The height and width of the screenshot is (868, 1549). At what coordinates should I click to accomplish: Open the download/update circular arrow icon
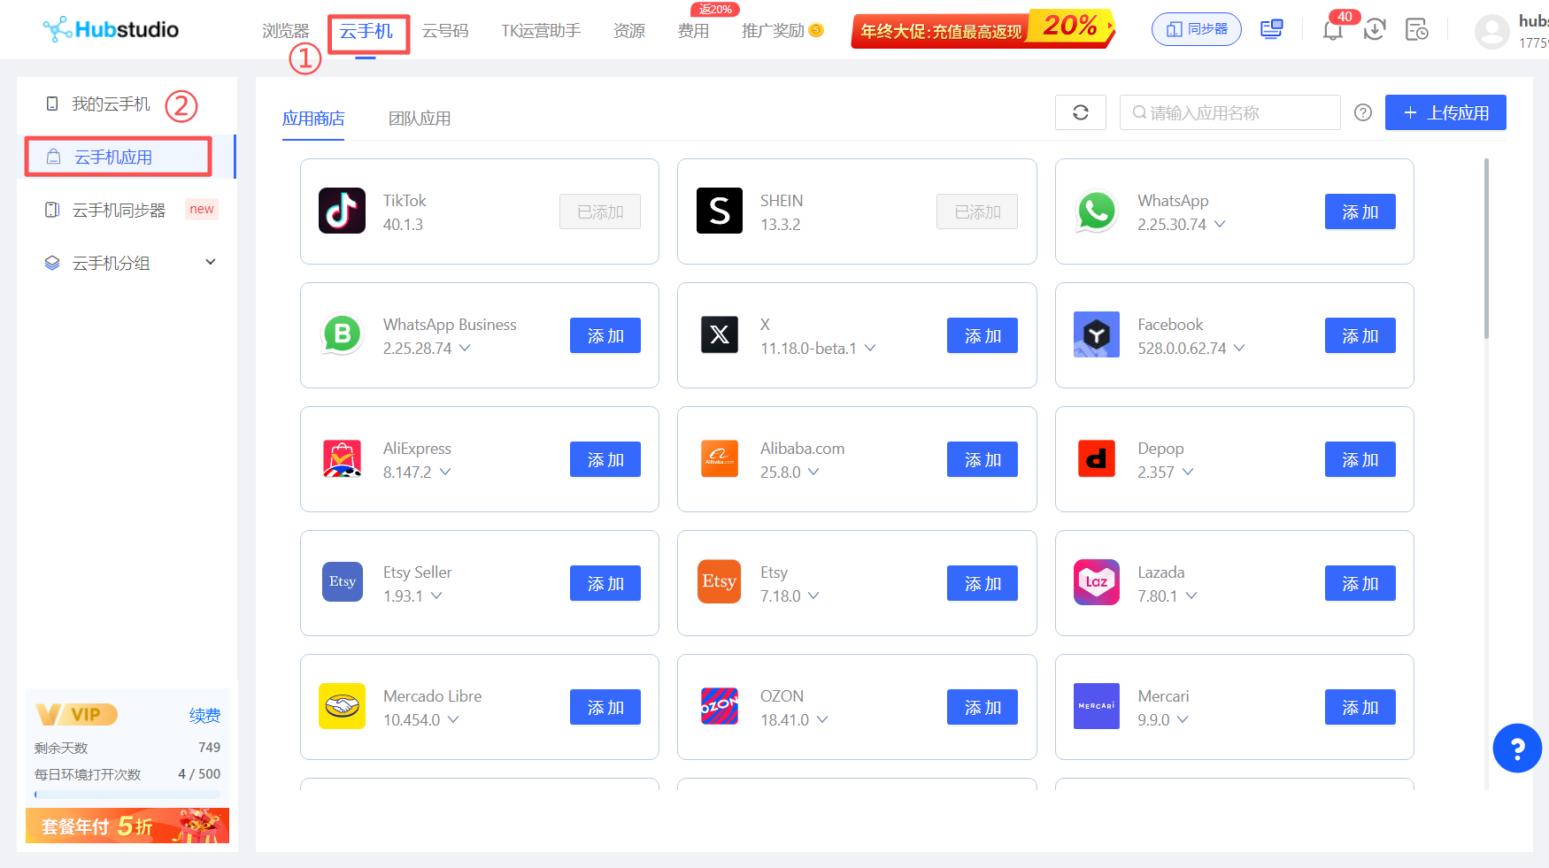1375,29
